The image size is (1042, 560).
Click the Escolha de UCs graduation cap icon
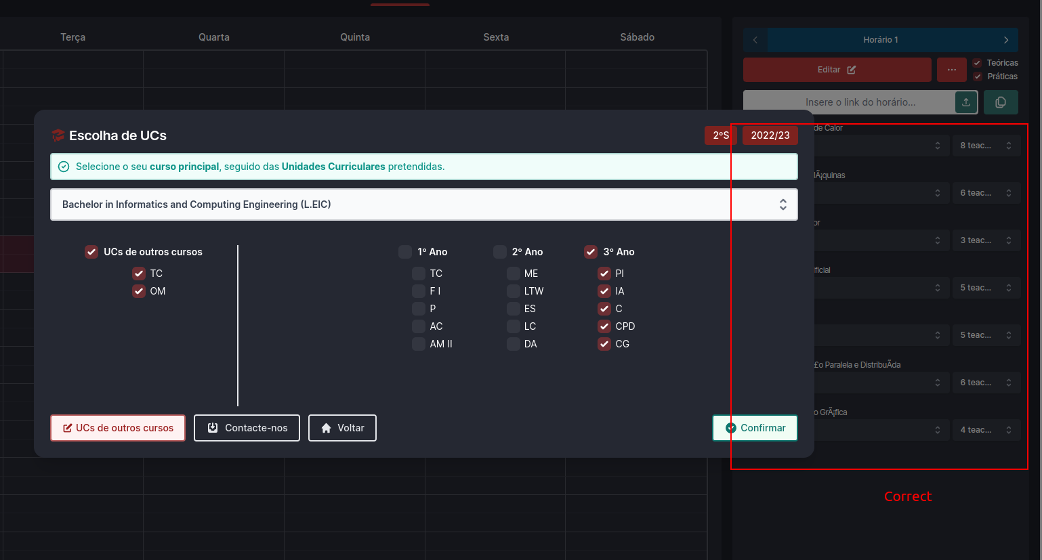58,135
